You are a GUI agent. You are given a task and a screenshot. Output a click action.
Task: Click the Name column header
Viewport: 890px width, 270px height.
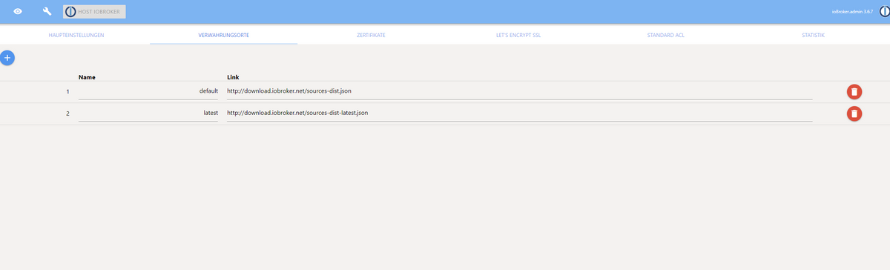[x=87, y=76]
